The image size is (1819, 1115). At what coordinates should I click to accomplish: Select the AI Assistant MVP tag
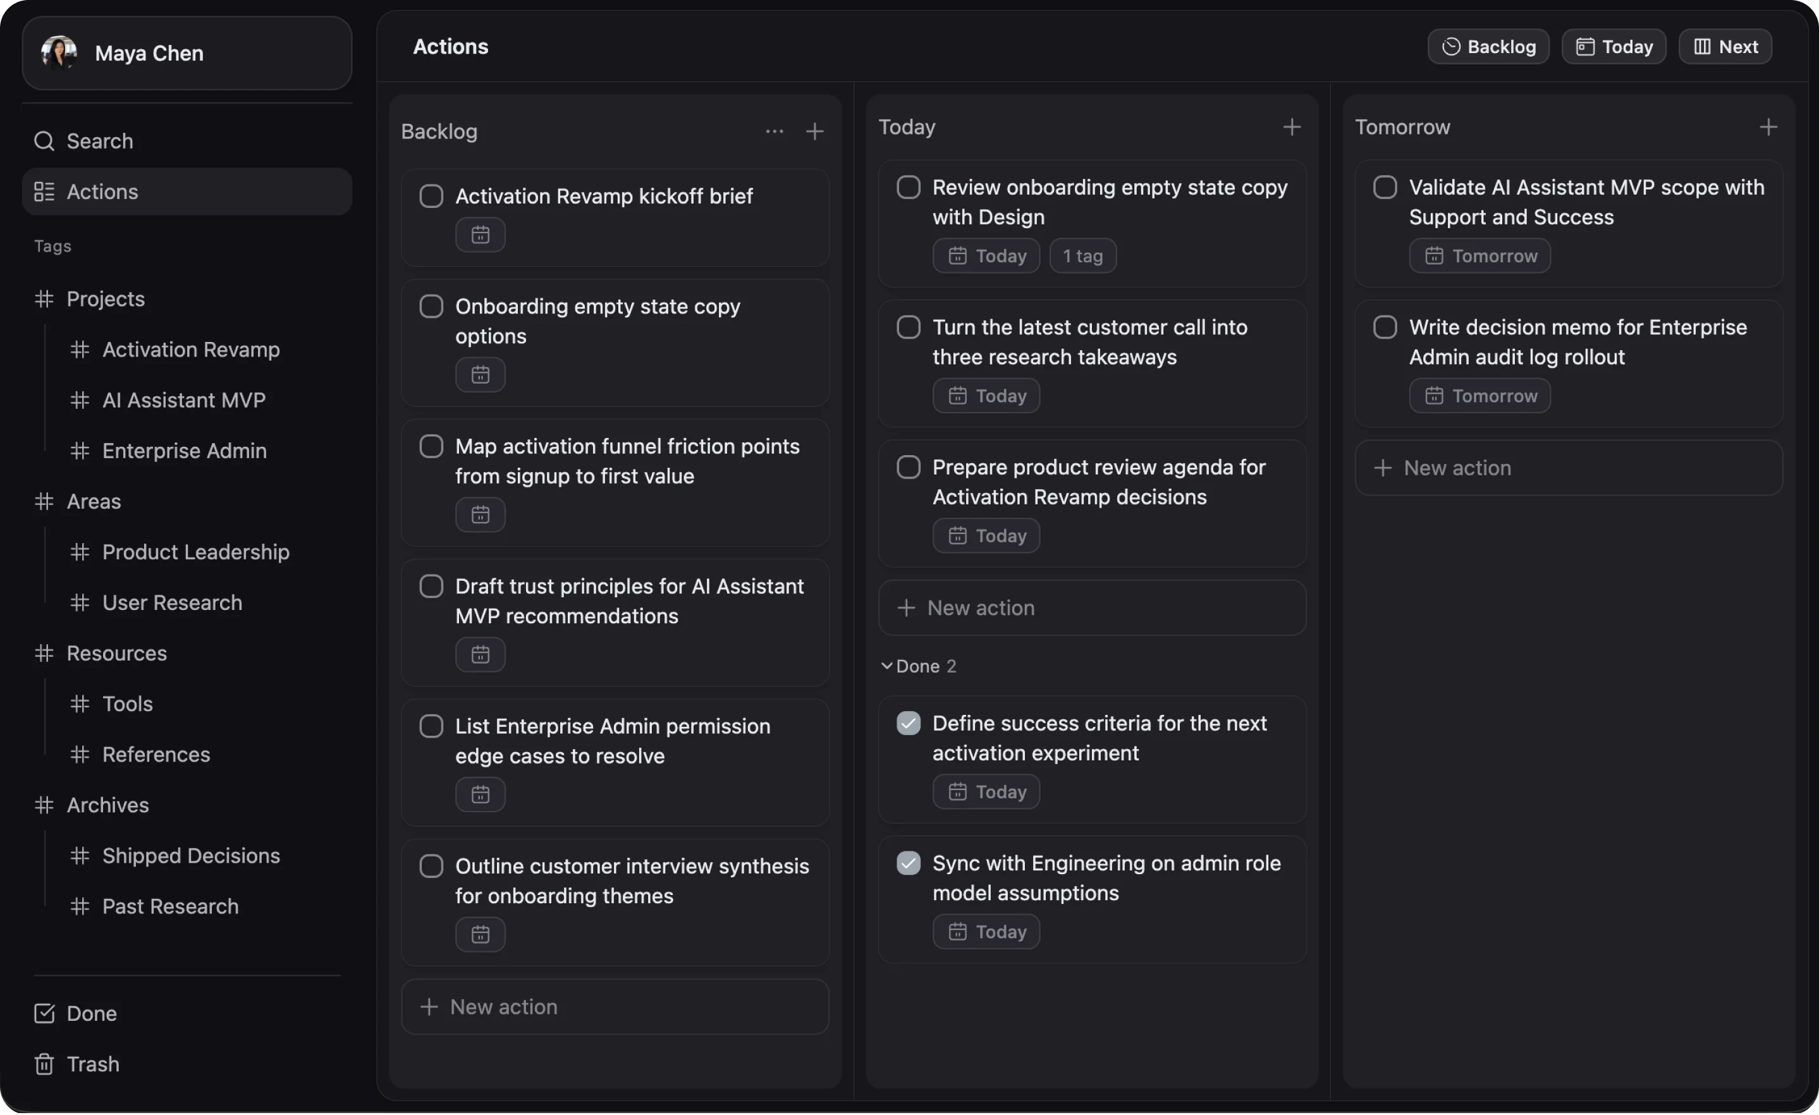click(x=184, y=401)
